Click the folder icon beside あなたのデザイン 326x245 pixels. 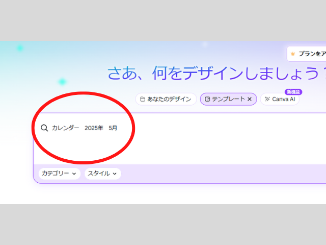pyautogui.click(x=143, y=99)
